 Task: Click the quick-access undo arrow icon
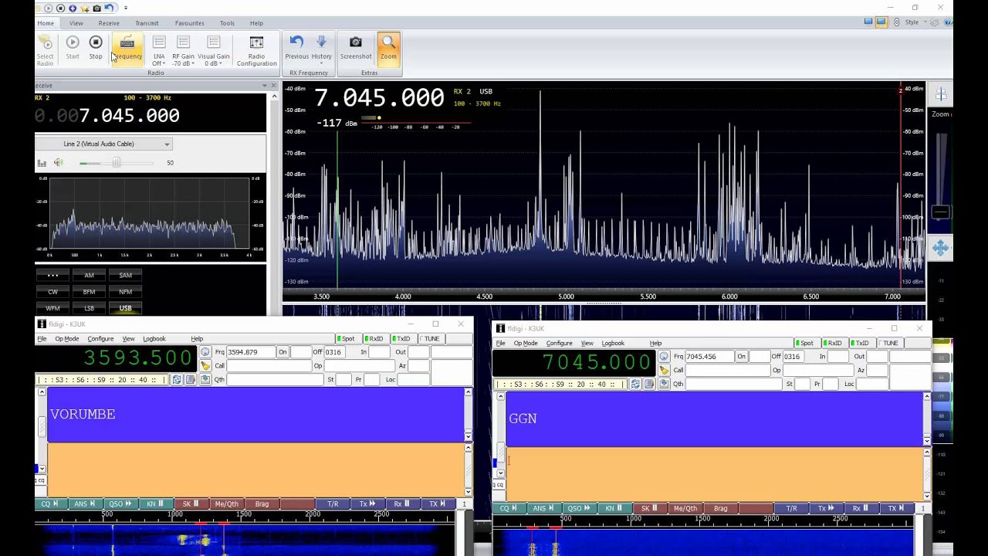(x=109, y=8)
